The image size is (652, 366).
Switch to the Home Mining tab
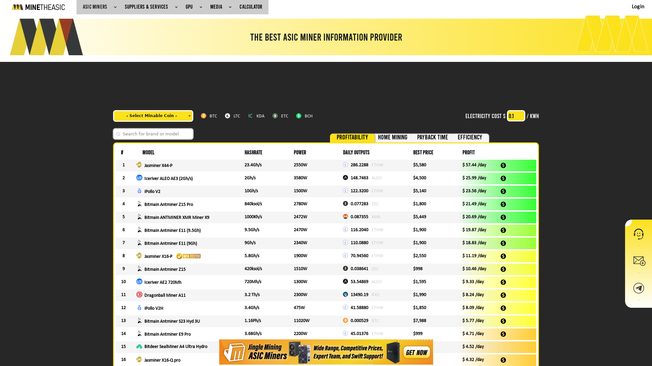click(x=393, y=137)
